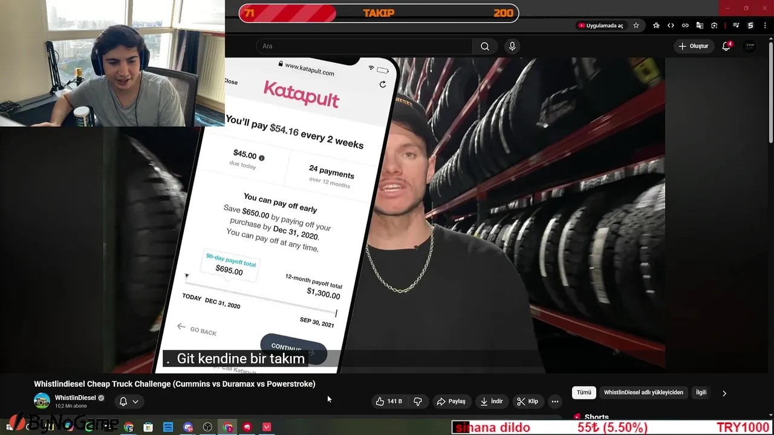Image resolution: width=774 pixels, height=435 pixels.
Task: Open Microsoft Store from taskbar
Action: [x=148, y=427]
